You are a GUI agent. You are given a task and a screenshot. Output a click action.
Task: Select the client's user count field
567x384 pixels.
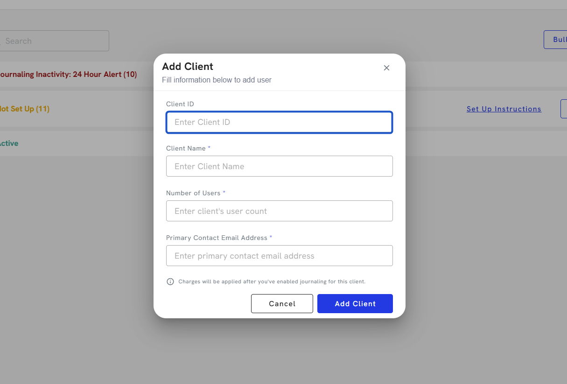[x=279, y=211]
